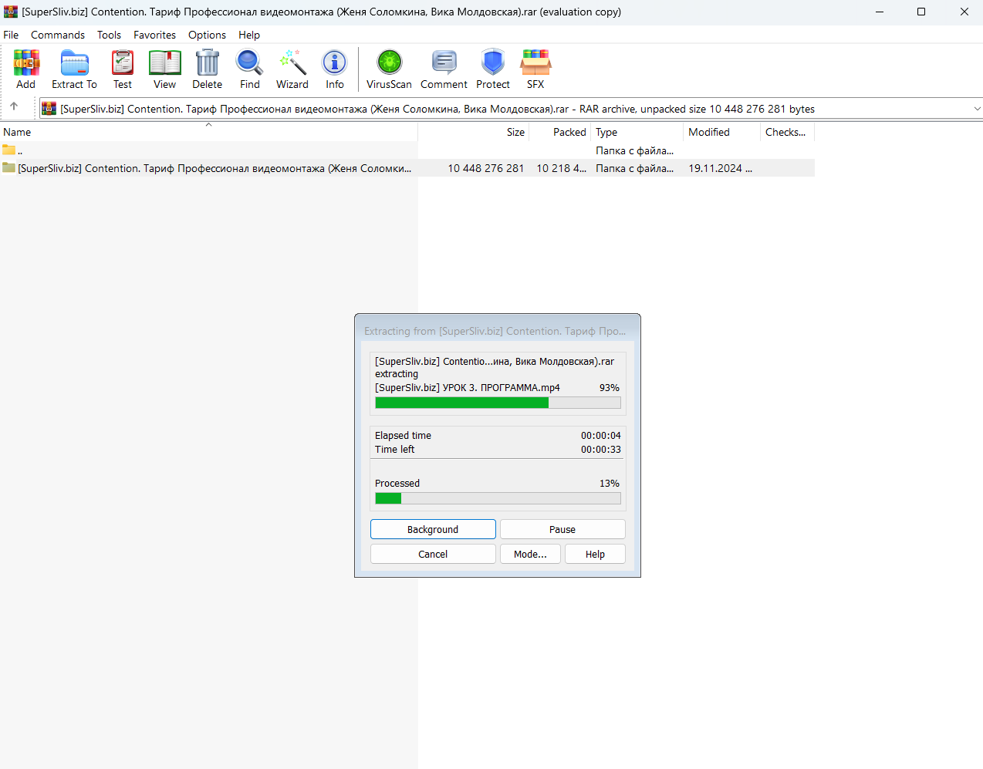Open the Extract To tool
983x769 pixels.
coord(74,69)
